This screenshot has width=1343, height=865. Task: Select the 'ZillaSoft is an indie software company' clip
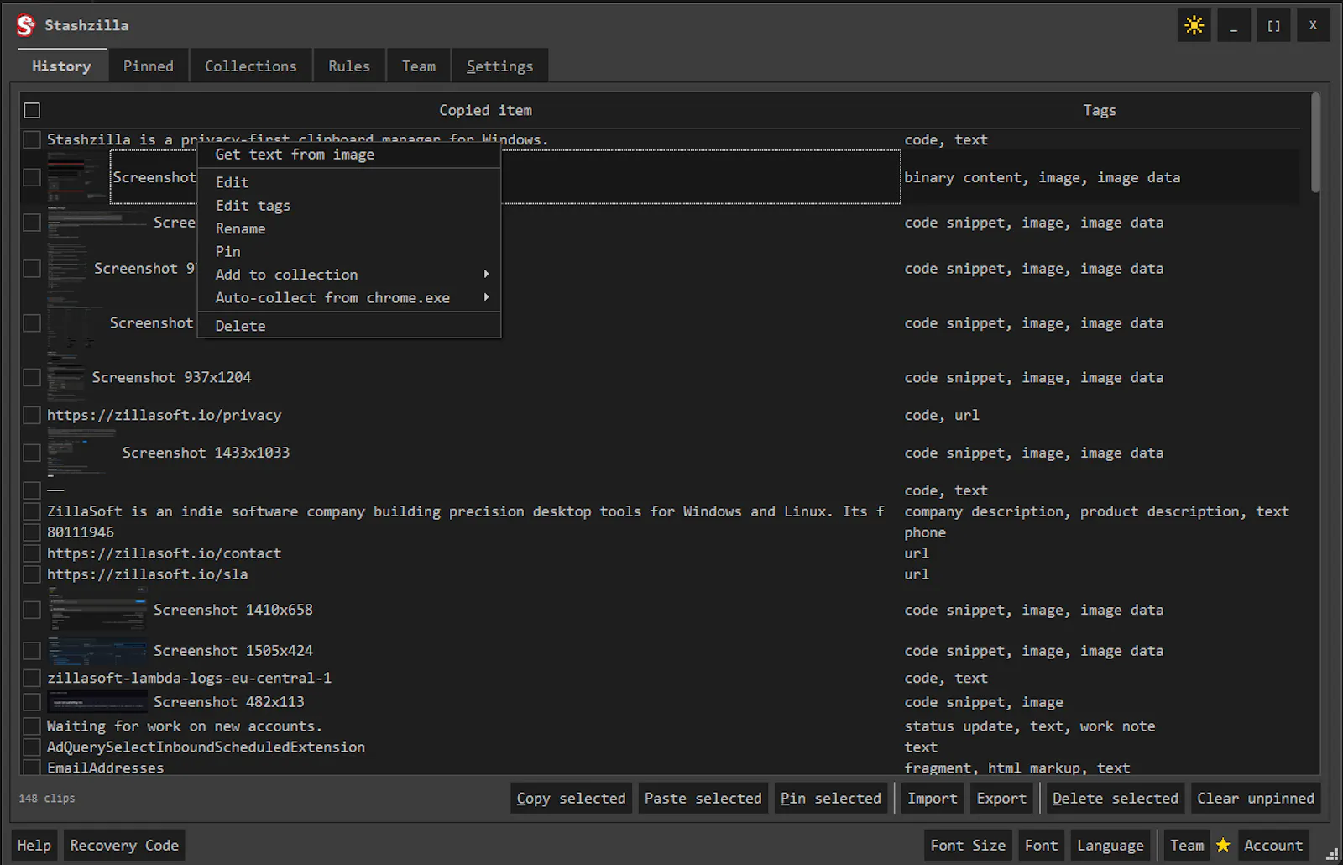click(466, 511)
